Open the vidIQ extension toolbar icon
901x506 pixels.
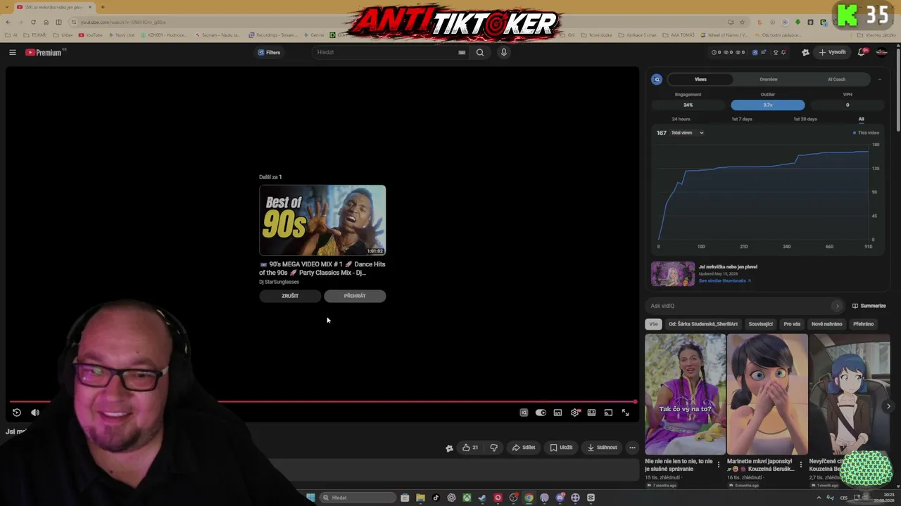point(755,52)
